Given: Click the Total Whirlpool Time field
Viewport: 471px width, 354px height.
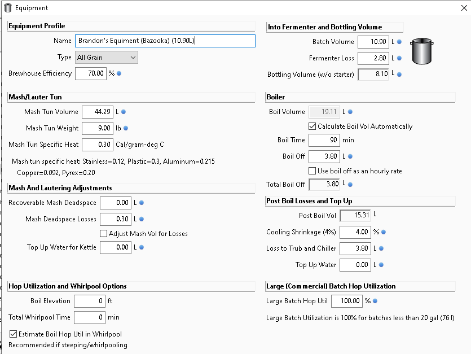Looking at the screenshot, I should pos(90,318).
